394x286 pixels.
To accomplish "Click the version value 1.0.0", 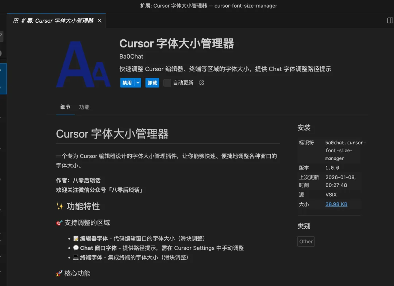I will [x=332, y=168].
